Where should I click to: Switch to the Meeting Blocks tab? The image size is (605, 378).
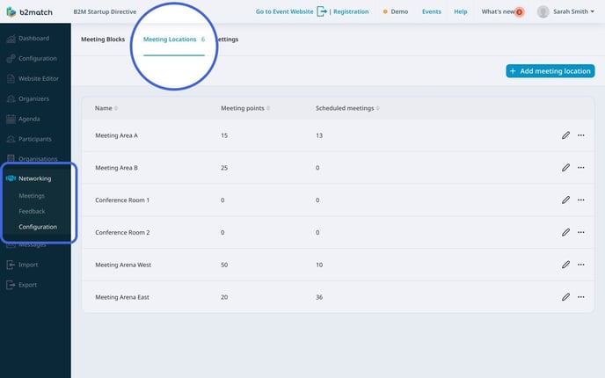[103, 40]
